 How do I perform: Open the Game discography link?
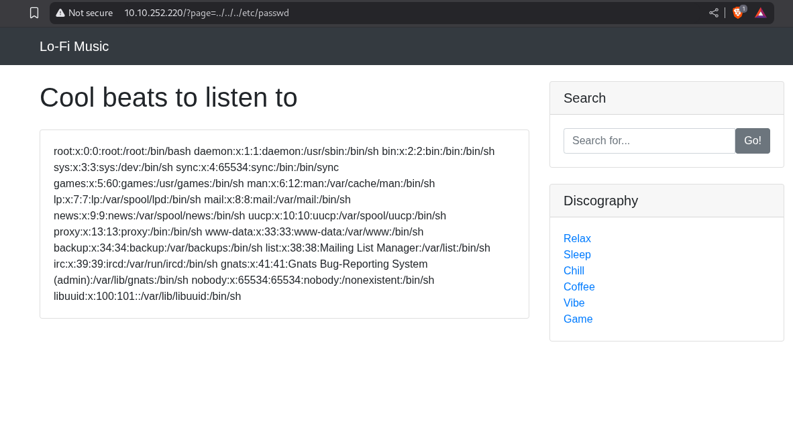(x=578, y=319)
